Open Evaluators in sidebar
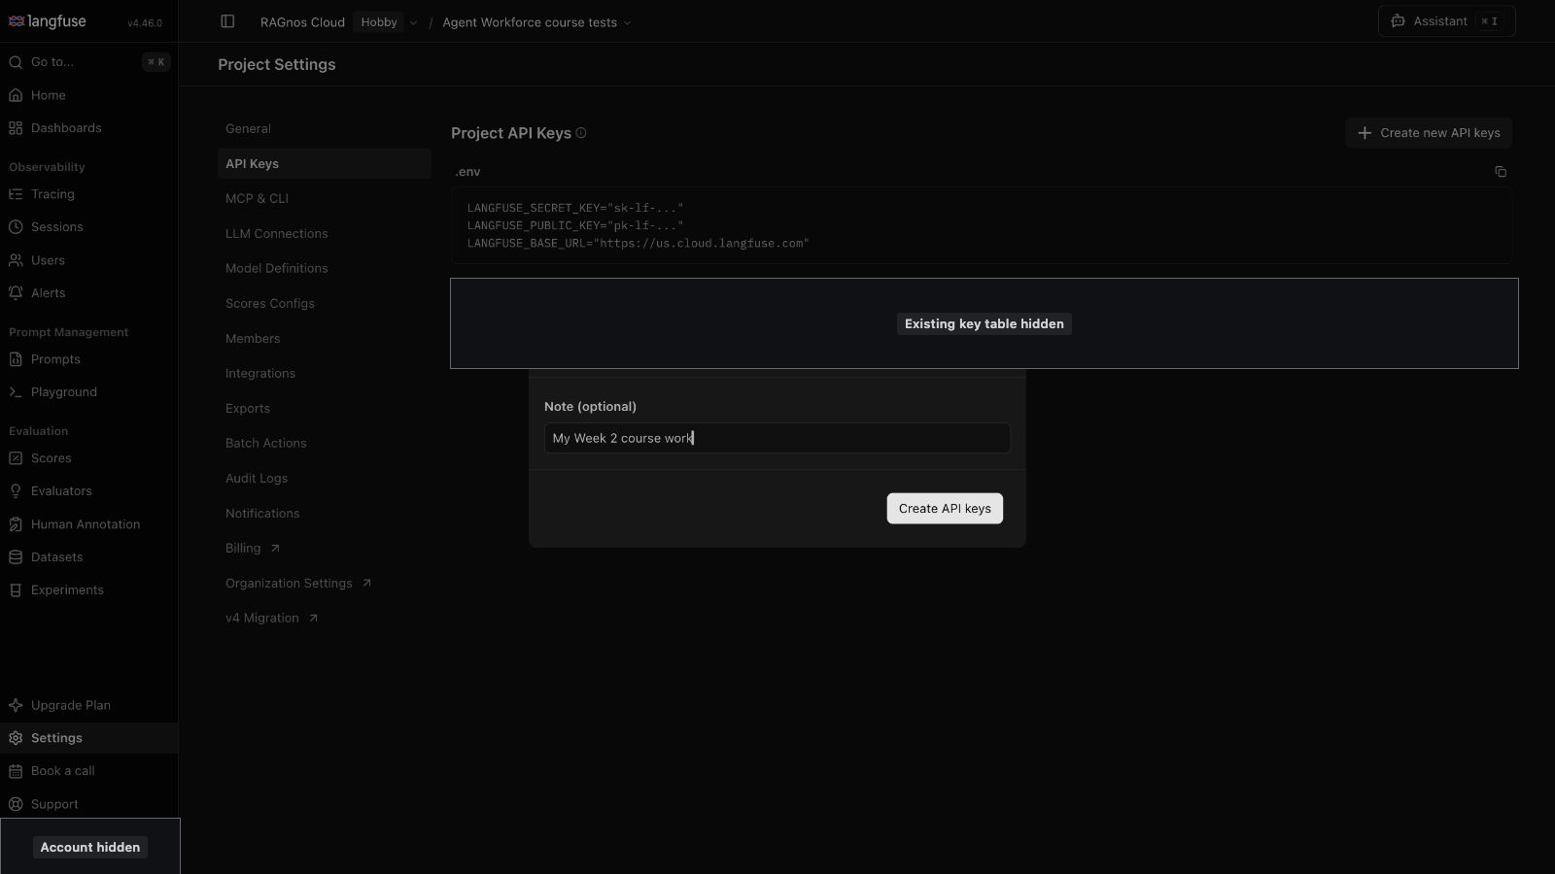 88,491
